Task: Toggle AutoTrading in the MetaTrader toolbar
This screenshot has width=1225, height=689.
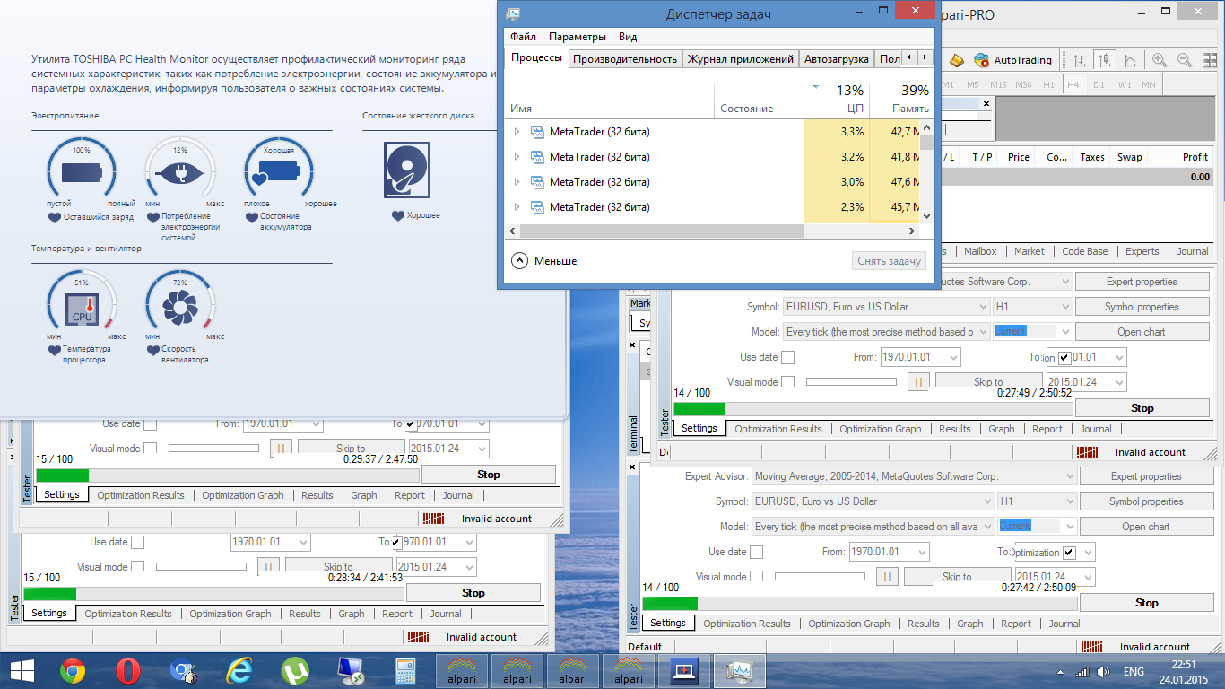Action: pos(1012,60)
